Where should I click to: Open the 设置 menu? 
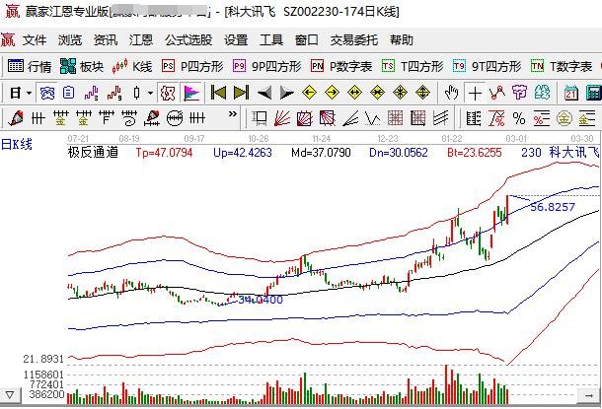coord(236,39)
